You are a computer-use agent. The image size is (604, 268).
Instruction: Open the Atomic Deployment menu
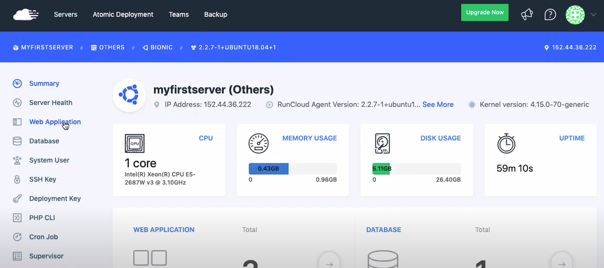(123, 14)
